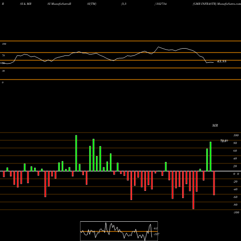Click the end of the RSI line near 45.88
The width and height of the screenshot is (241, 241).
pos(213,62)
